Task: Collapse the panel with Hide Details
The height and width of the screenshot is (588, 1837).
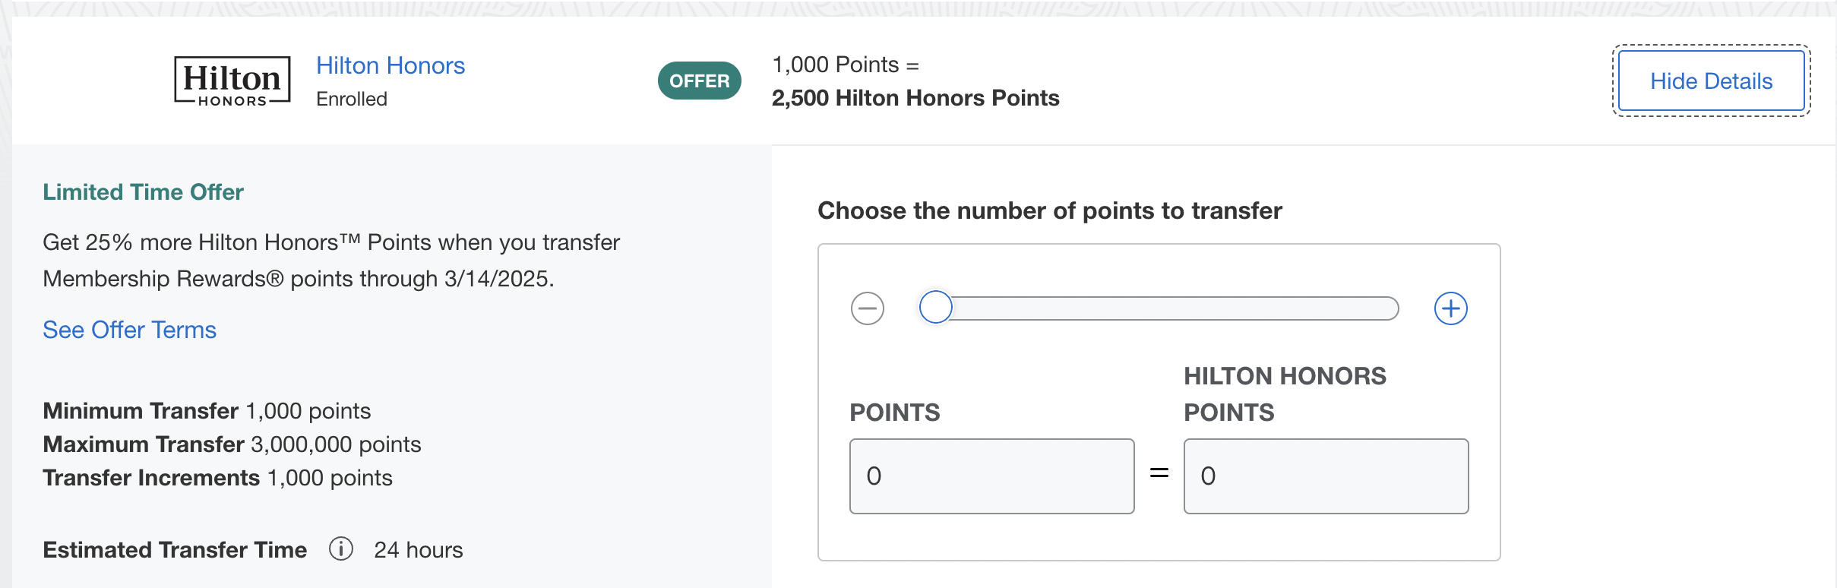Action: click(x=1710, y=81)
